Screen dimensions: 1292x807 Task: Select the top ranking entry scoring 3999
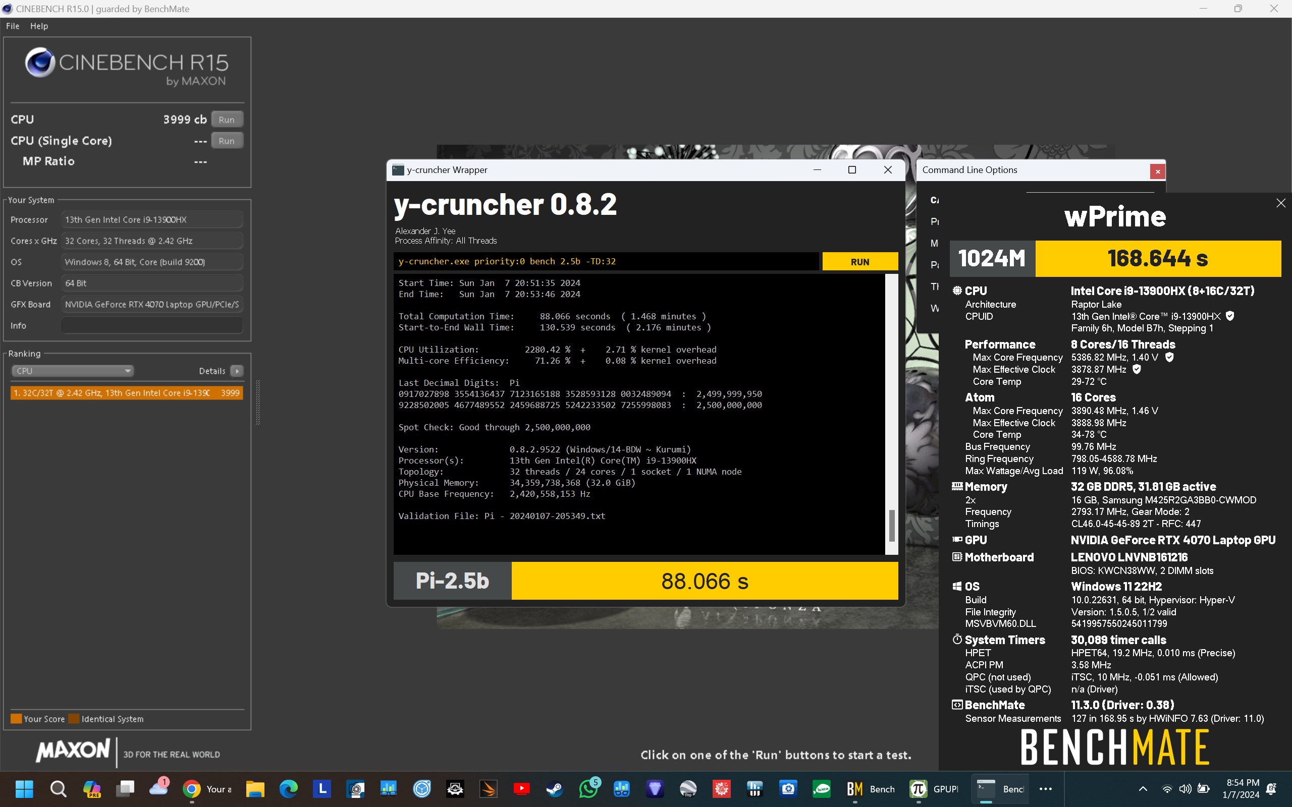127,393
